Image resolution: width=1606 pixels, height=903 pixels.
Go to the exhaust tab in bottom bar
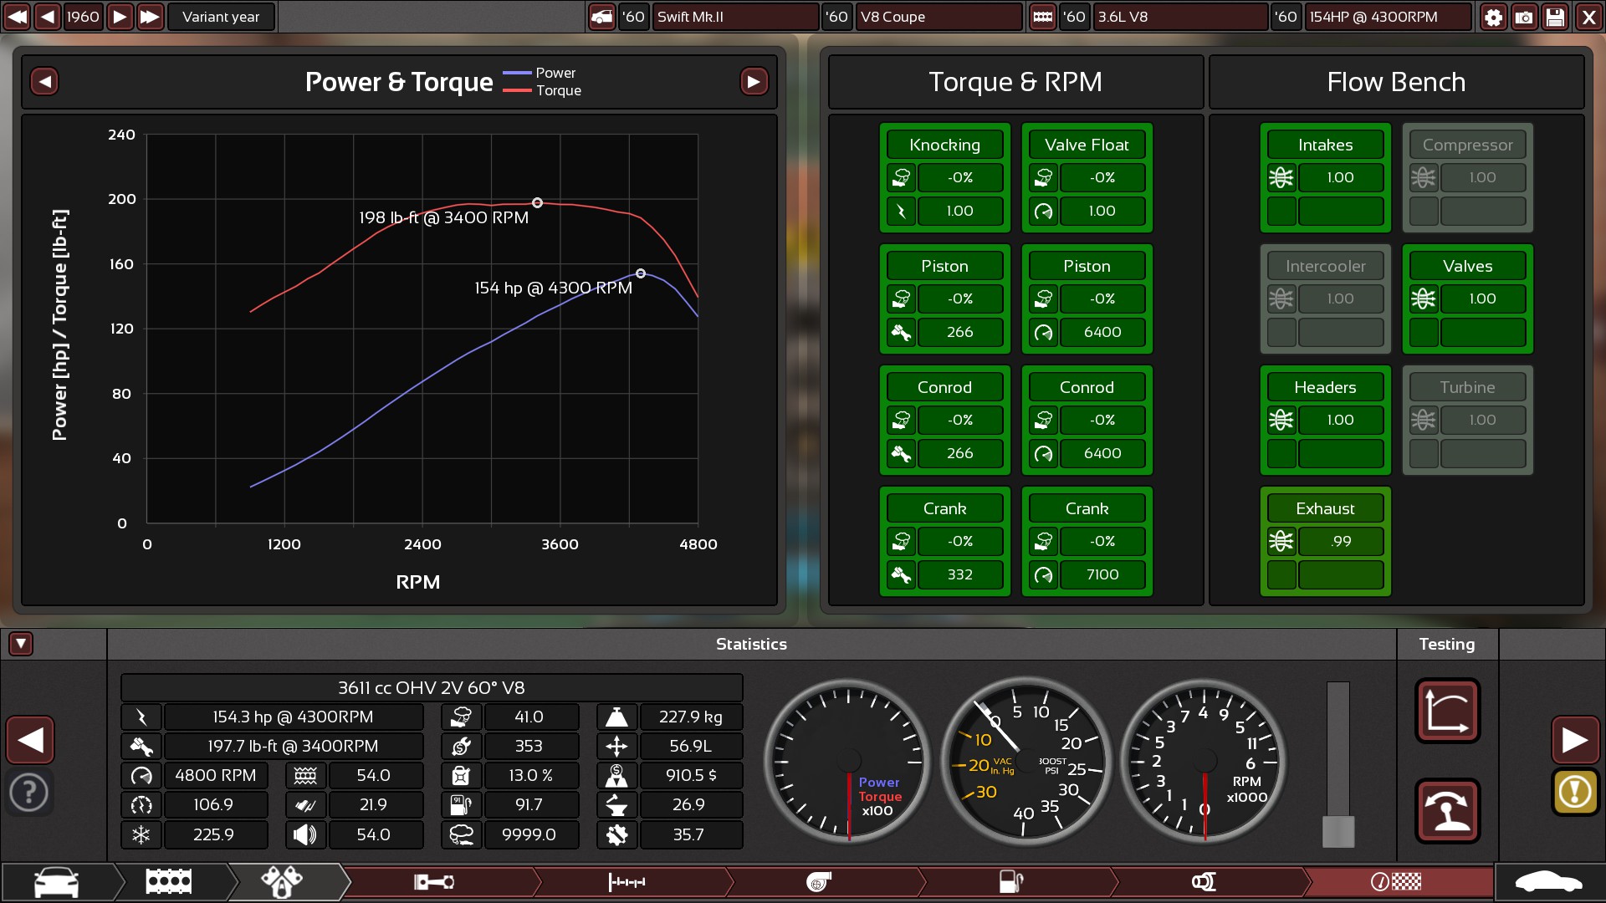coord(1203,882)
